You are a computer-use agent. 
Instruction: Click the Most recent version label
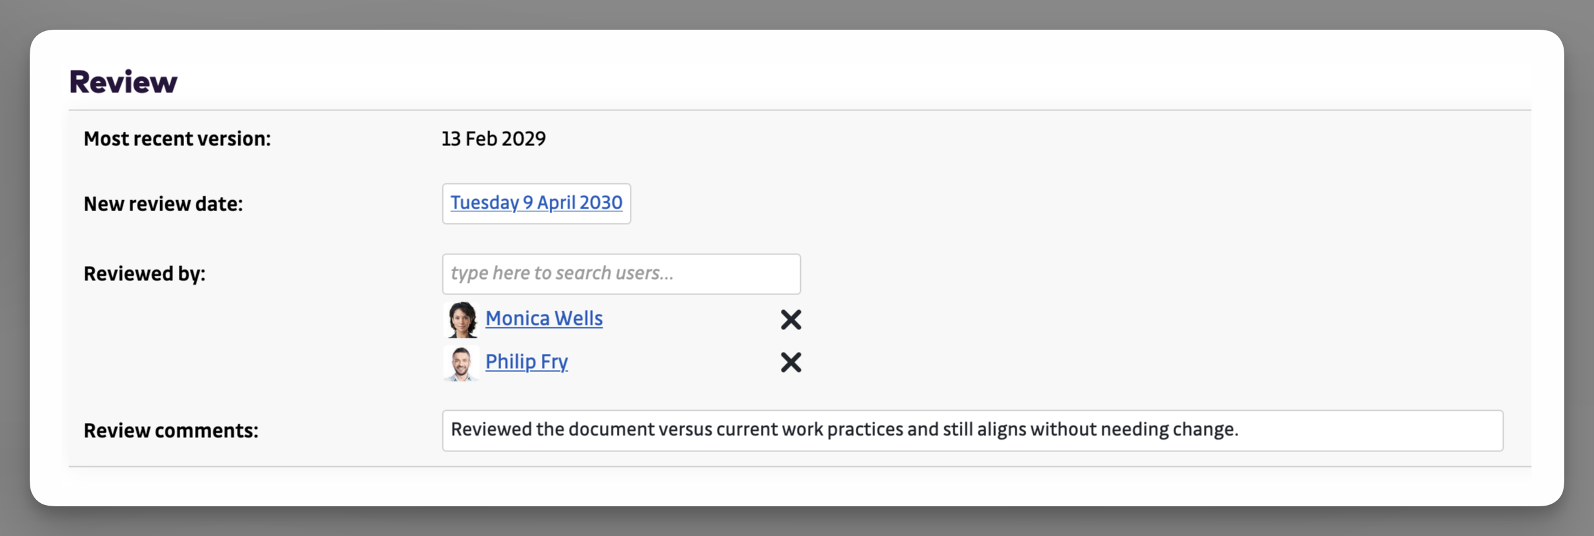point(177,138)
